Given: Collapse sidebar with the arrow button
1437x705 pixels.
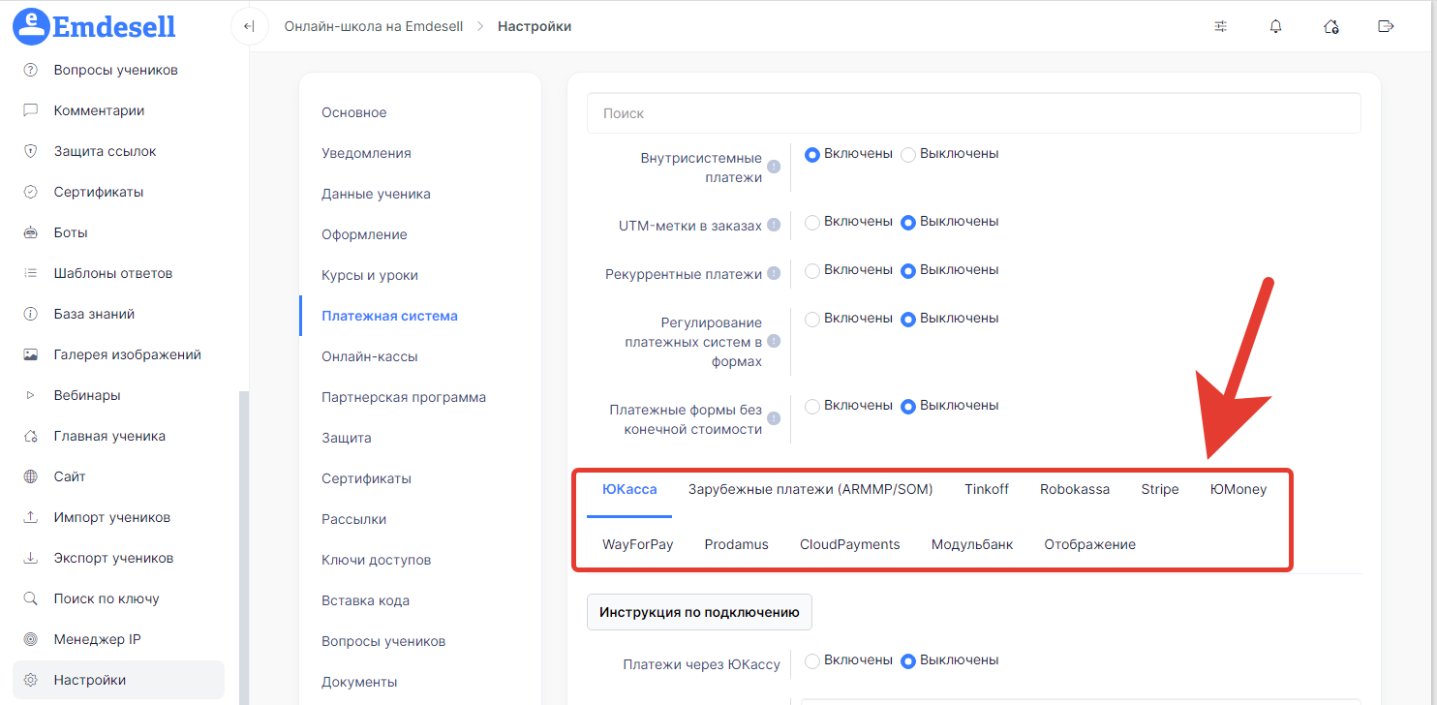Looking at the screenshot, I should 250,26.
